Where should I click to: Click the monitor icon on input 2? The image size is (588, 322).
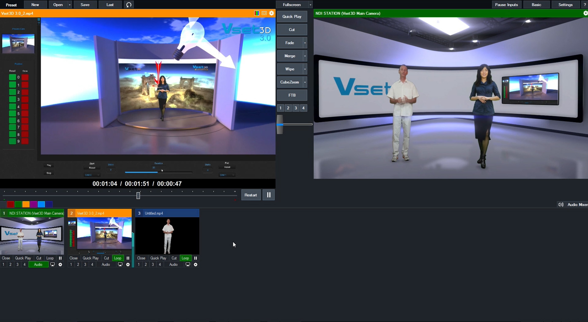coord(120,265)
